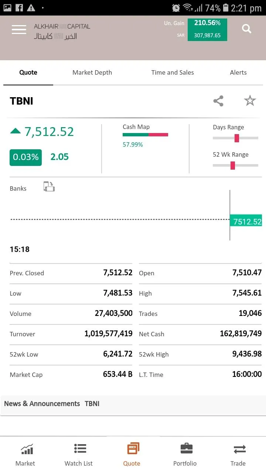The height and width of the screenshot is (473, 266).
Task: Tap the Prev. Closed label
Action: [27, 273]
